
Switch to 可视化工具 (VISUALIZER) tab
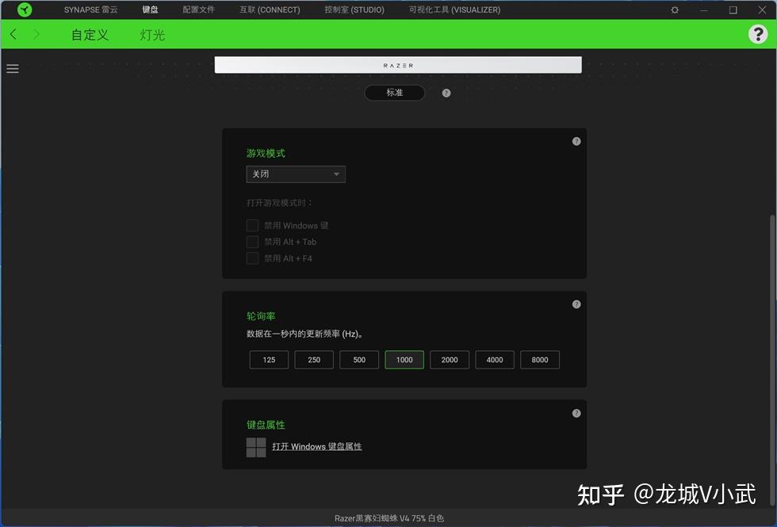(454, 10)
